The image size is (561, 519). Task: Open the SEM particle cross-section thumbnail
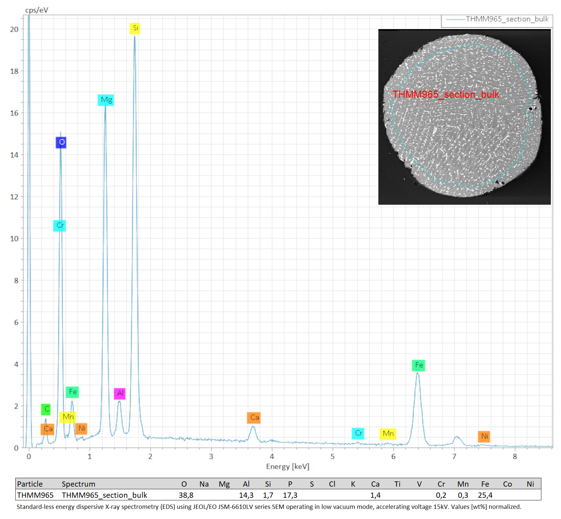[x=464, y=117]
